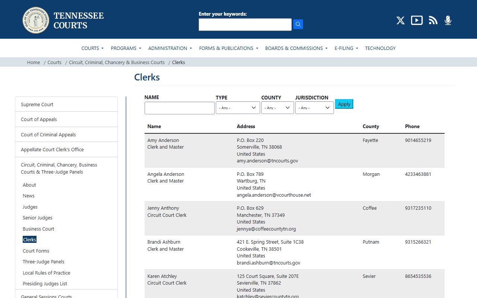Click the Apply filter button
477x298 pixels.
(x=344, y=104)
